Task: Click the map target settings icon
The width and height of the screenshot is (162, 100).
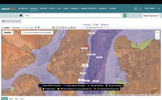Action: click(x=75, y=28)
